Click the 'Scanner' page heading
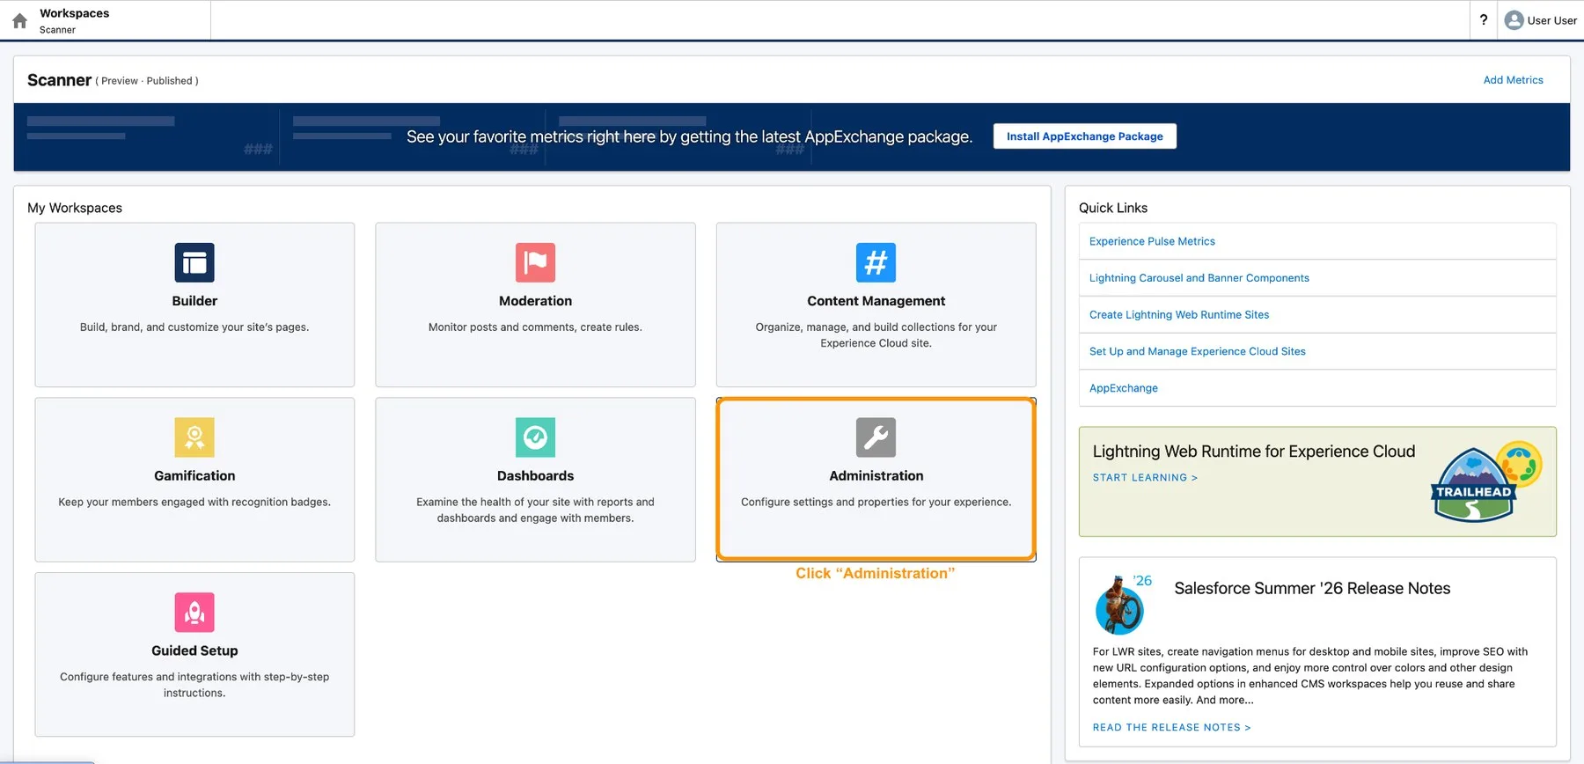1584x764 pixels. pyautogui.click(x=59, y=80)
